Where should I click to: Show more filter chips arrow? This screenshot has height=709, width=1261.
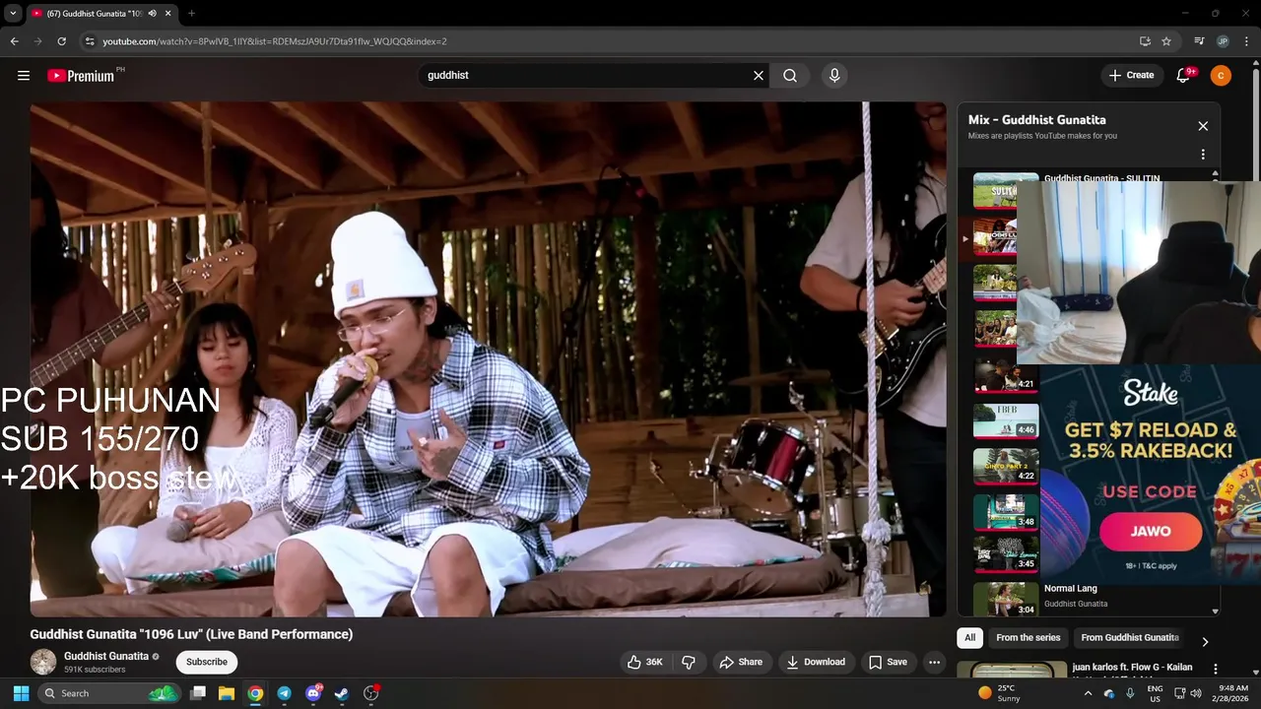coord(1205,641)
